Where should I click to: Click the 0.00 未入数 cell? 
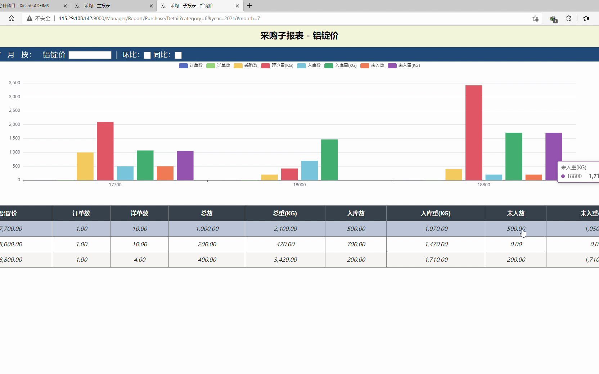point(516,244)
